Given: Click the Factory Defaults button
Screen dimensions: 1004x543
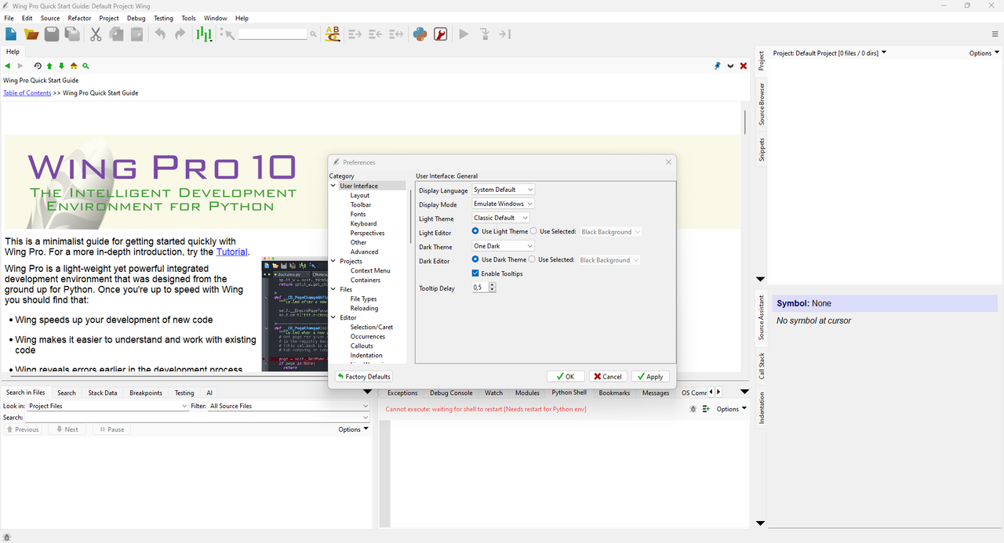Looking at the screenshot, I should [364, 376].
